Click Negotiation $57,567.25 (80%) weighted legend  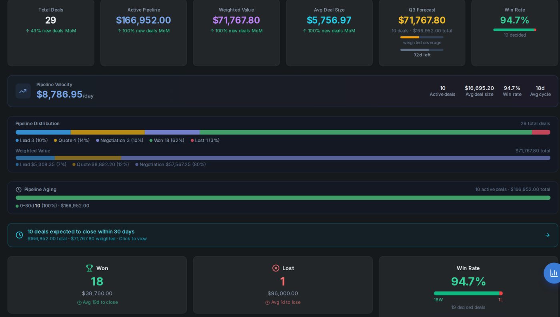coord(170,164)
